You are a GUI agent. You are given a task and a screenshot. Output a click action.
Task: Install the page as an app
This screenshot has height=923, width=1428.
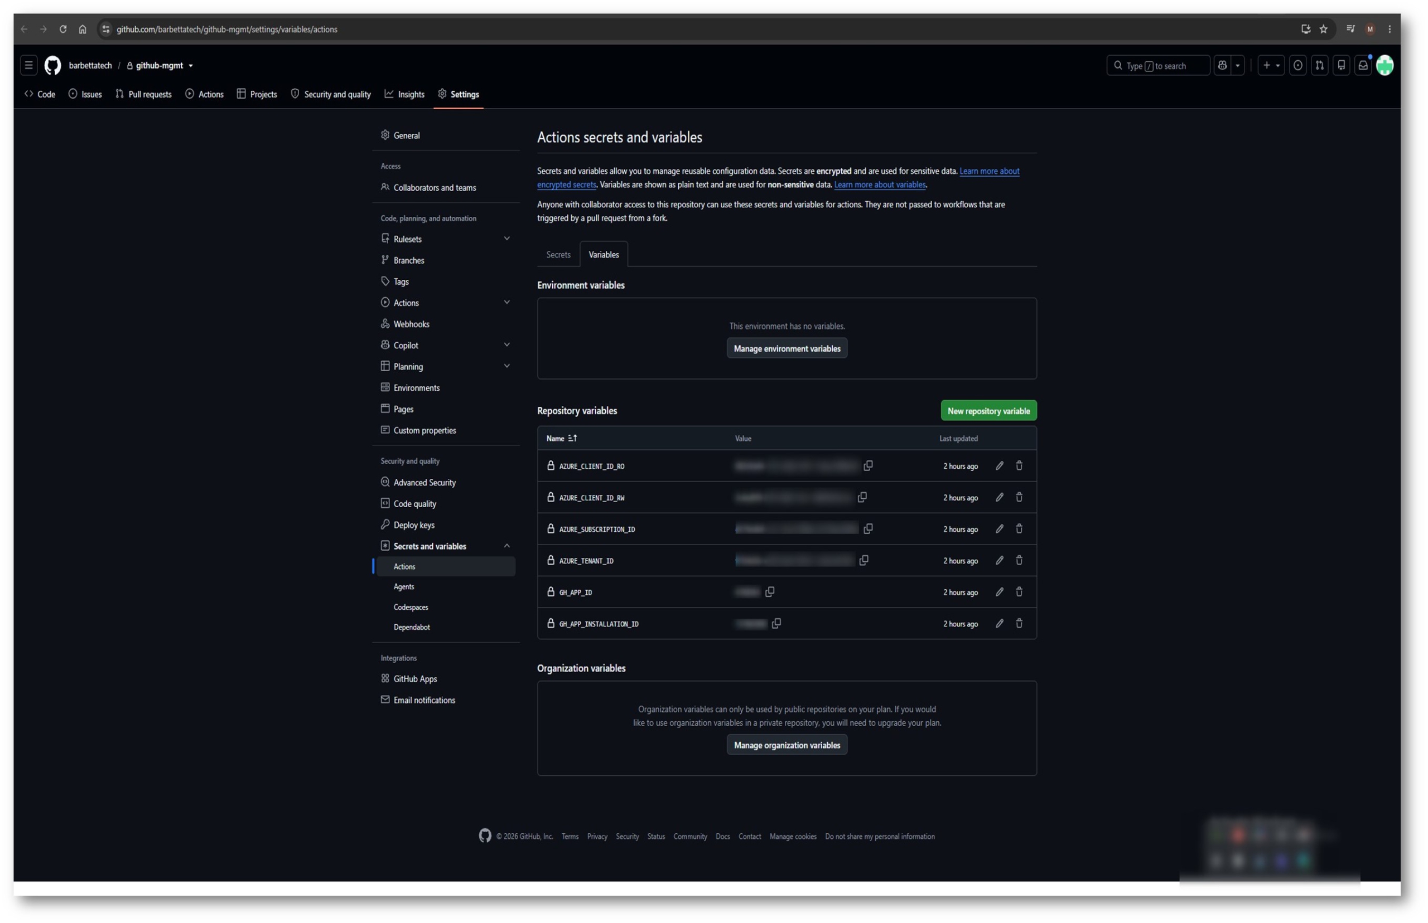[x=1305, y=29]
